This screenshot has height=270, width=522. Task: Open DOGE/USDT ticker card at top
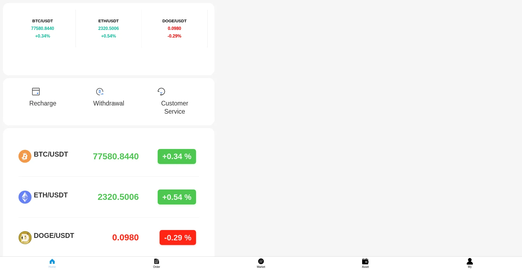click(175, 29)
